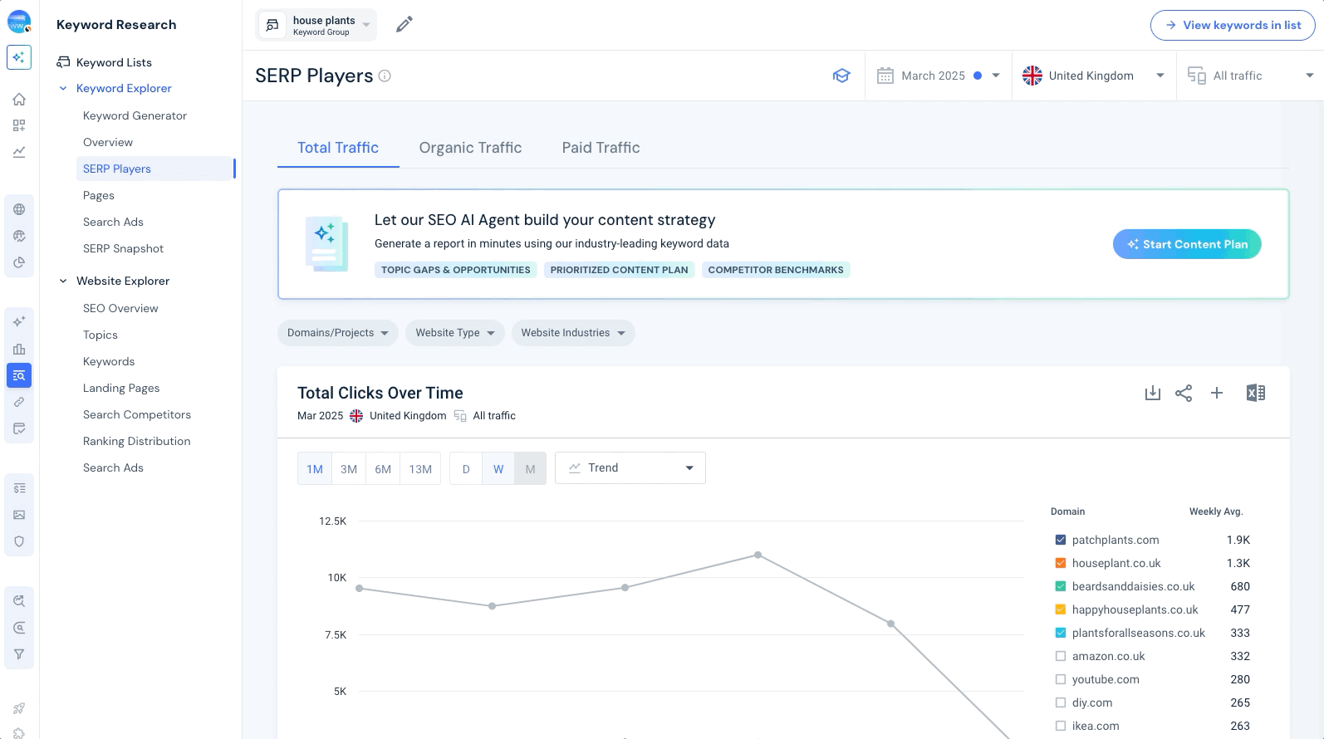Share the Total Clicks Over Time chart
Viewport: 1324px width, 739px height.
(x=1184, y=393)
